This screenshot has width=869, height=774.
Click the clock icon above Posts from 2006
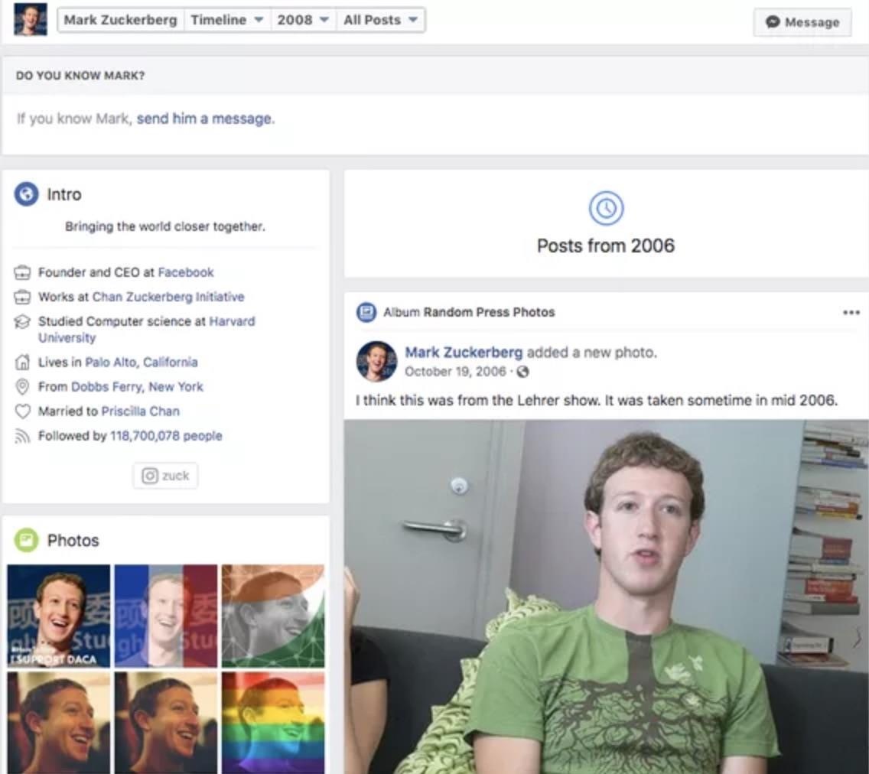tap(606, 207)
